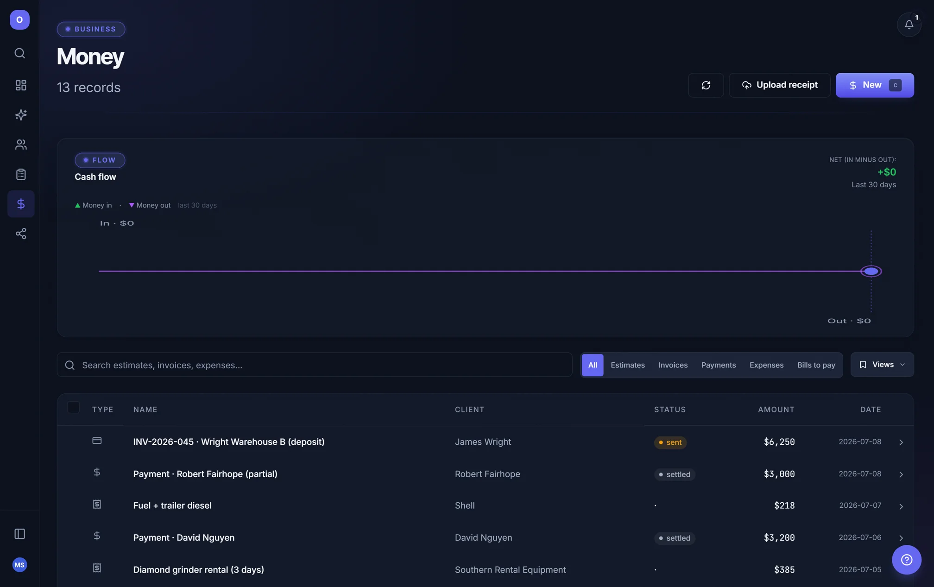This screenshot has height=587, width=934.
Task: Open the clipboard jobs icon in sidebar
Action: tap(21, 174)
